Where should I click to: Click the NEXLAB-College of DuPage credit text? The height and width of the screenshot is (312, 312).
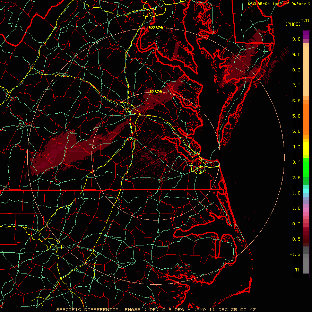(278, 4)
